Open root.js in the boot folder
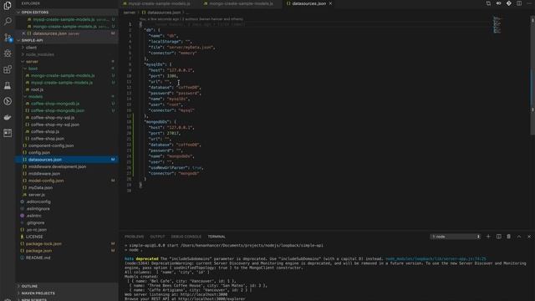 [x=37, y=89]
